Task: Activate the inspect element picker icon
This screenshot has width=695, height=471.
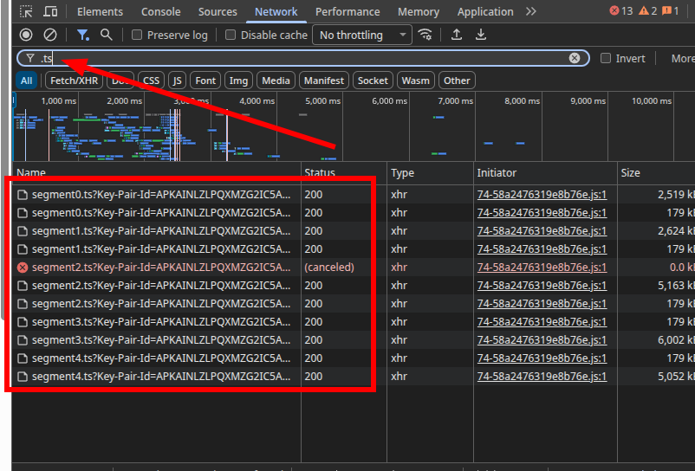Action: [x=27, y=12]
